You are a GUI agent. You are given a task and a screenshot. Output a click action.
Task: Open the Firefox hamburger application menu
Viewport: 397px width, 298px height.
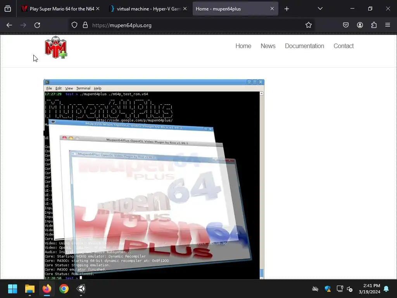coord(388,25)
